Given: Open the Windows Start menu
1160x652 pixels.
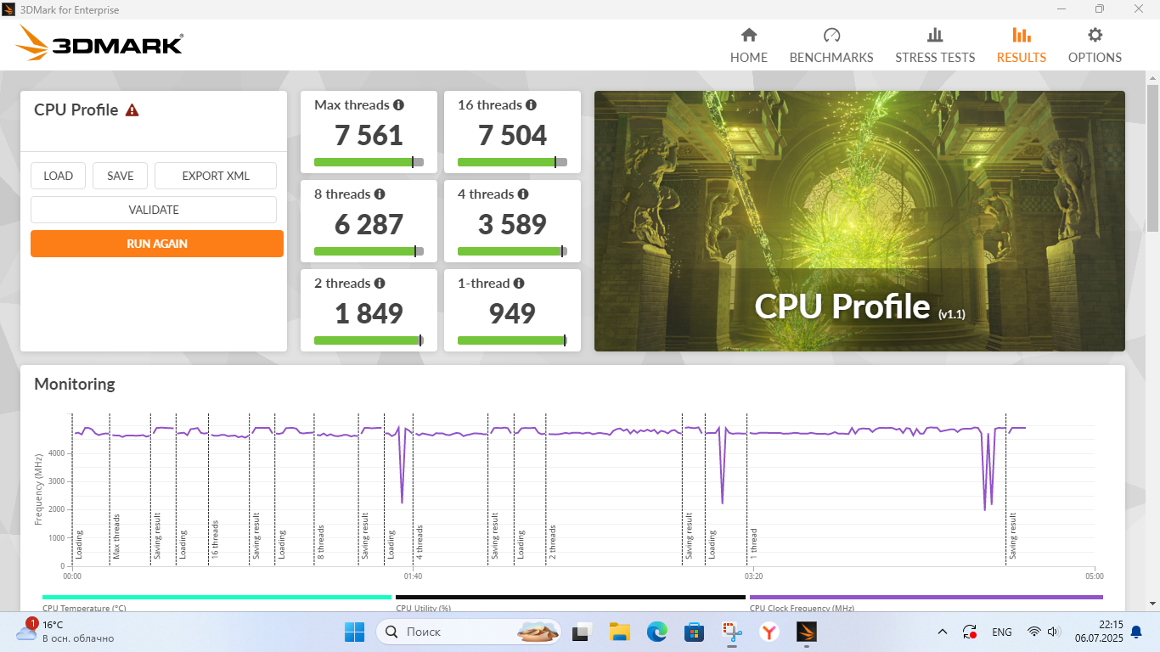Looking at the screenshot, I should click(354, 632).
